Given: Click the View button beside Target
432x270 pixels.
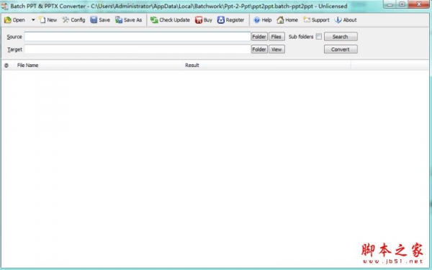Looking at the screenshot, I should (276, 49).
